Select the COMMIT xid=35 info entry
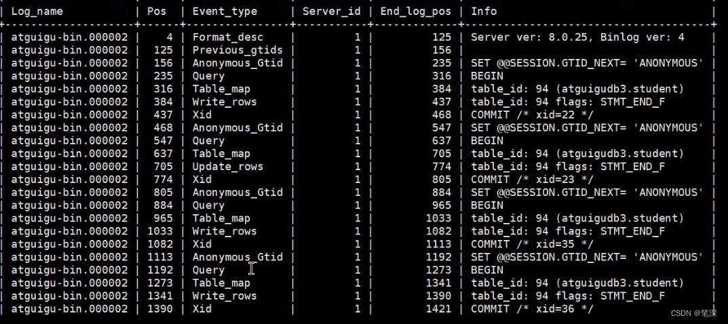Image resolution: width=728 pixels, height=324 pixels. (532, 244)
